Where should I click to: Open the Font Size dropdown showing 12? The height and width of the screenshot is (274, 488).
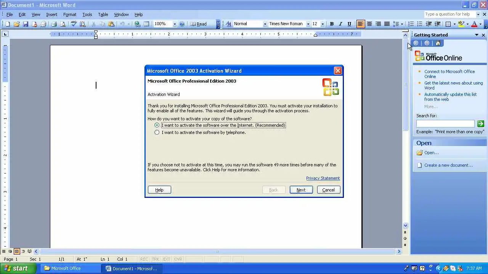tap(323, 24)
